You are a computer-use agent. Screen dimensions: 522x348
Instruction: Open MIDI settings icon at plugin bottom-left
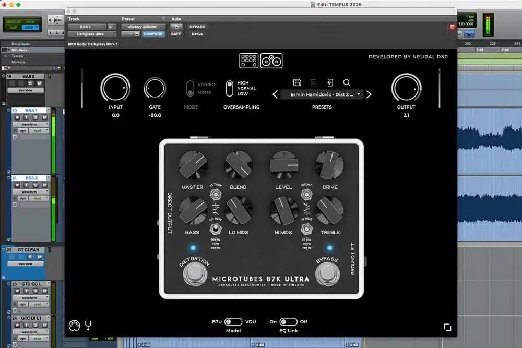point(74,326)
